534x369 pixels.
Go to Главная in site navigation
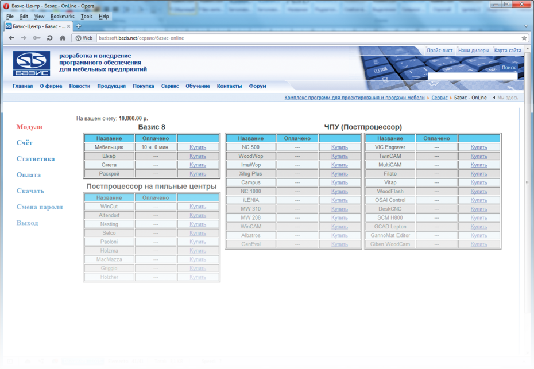pyautogui.click(x=22, y=86)
